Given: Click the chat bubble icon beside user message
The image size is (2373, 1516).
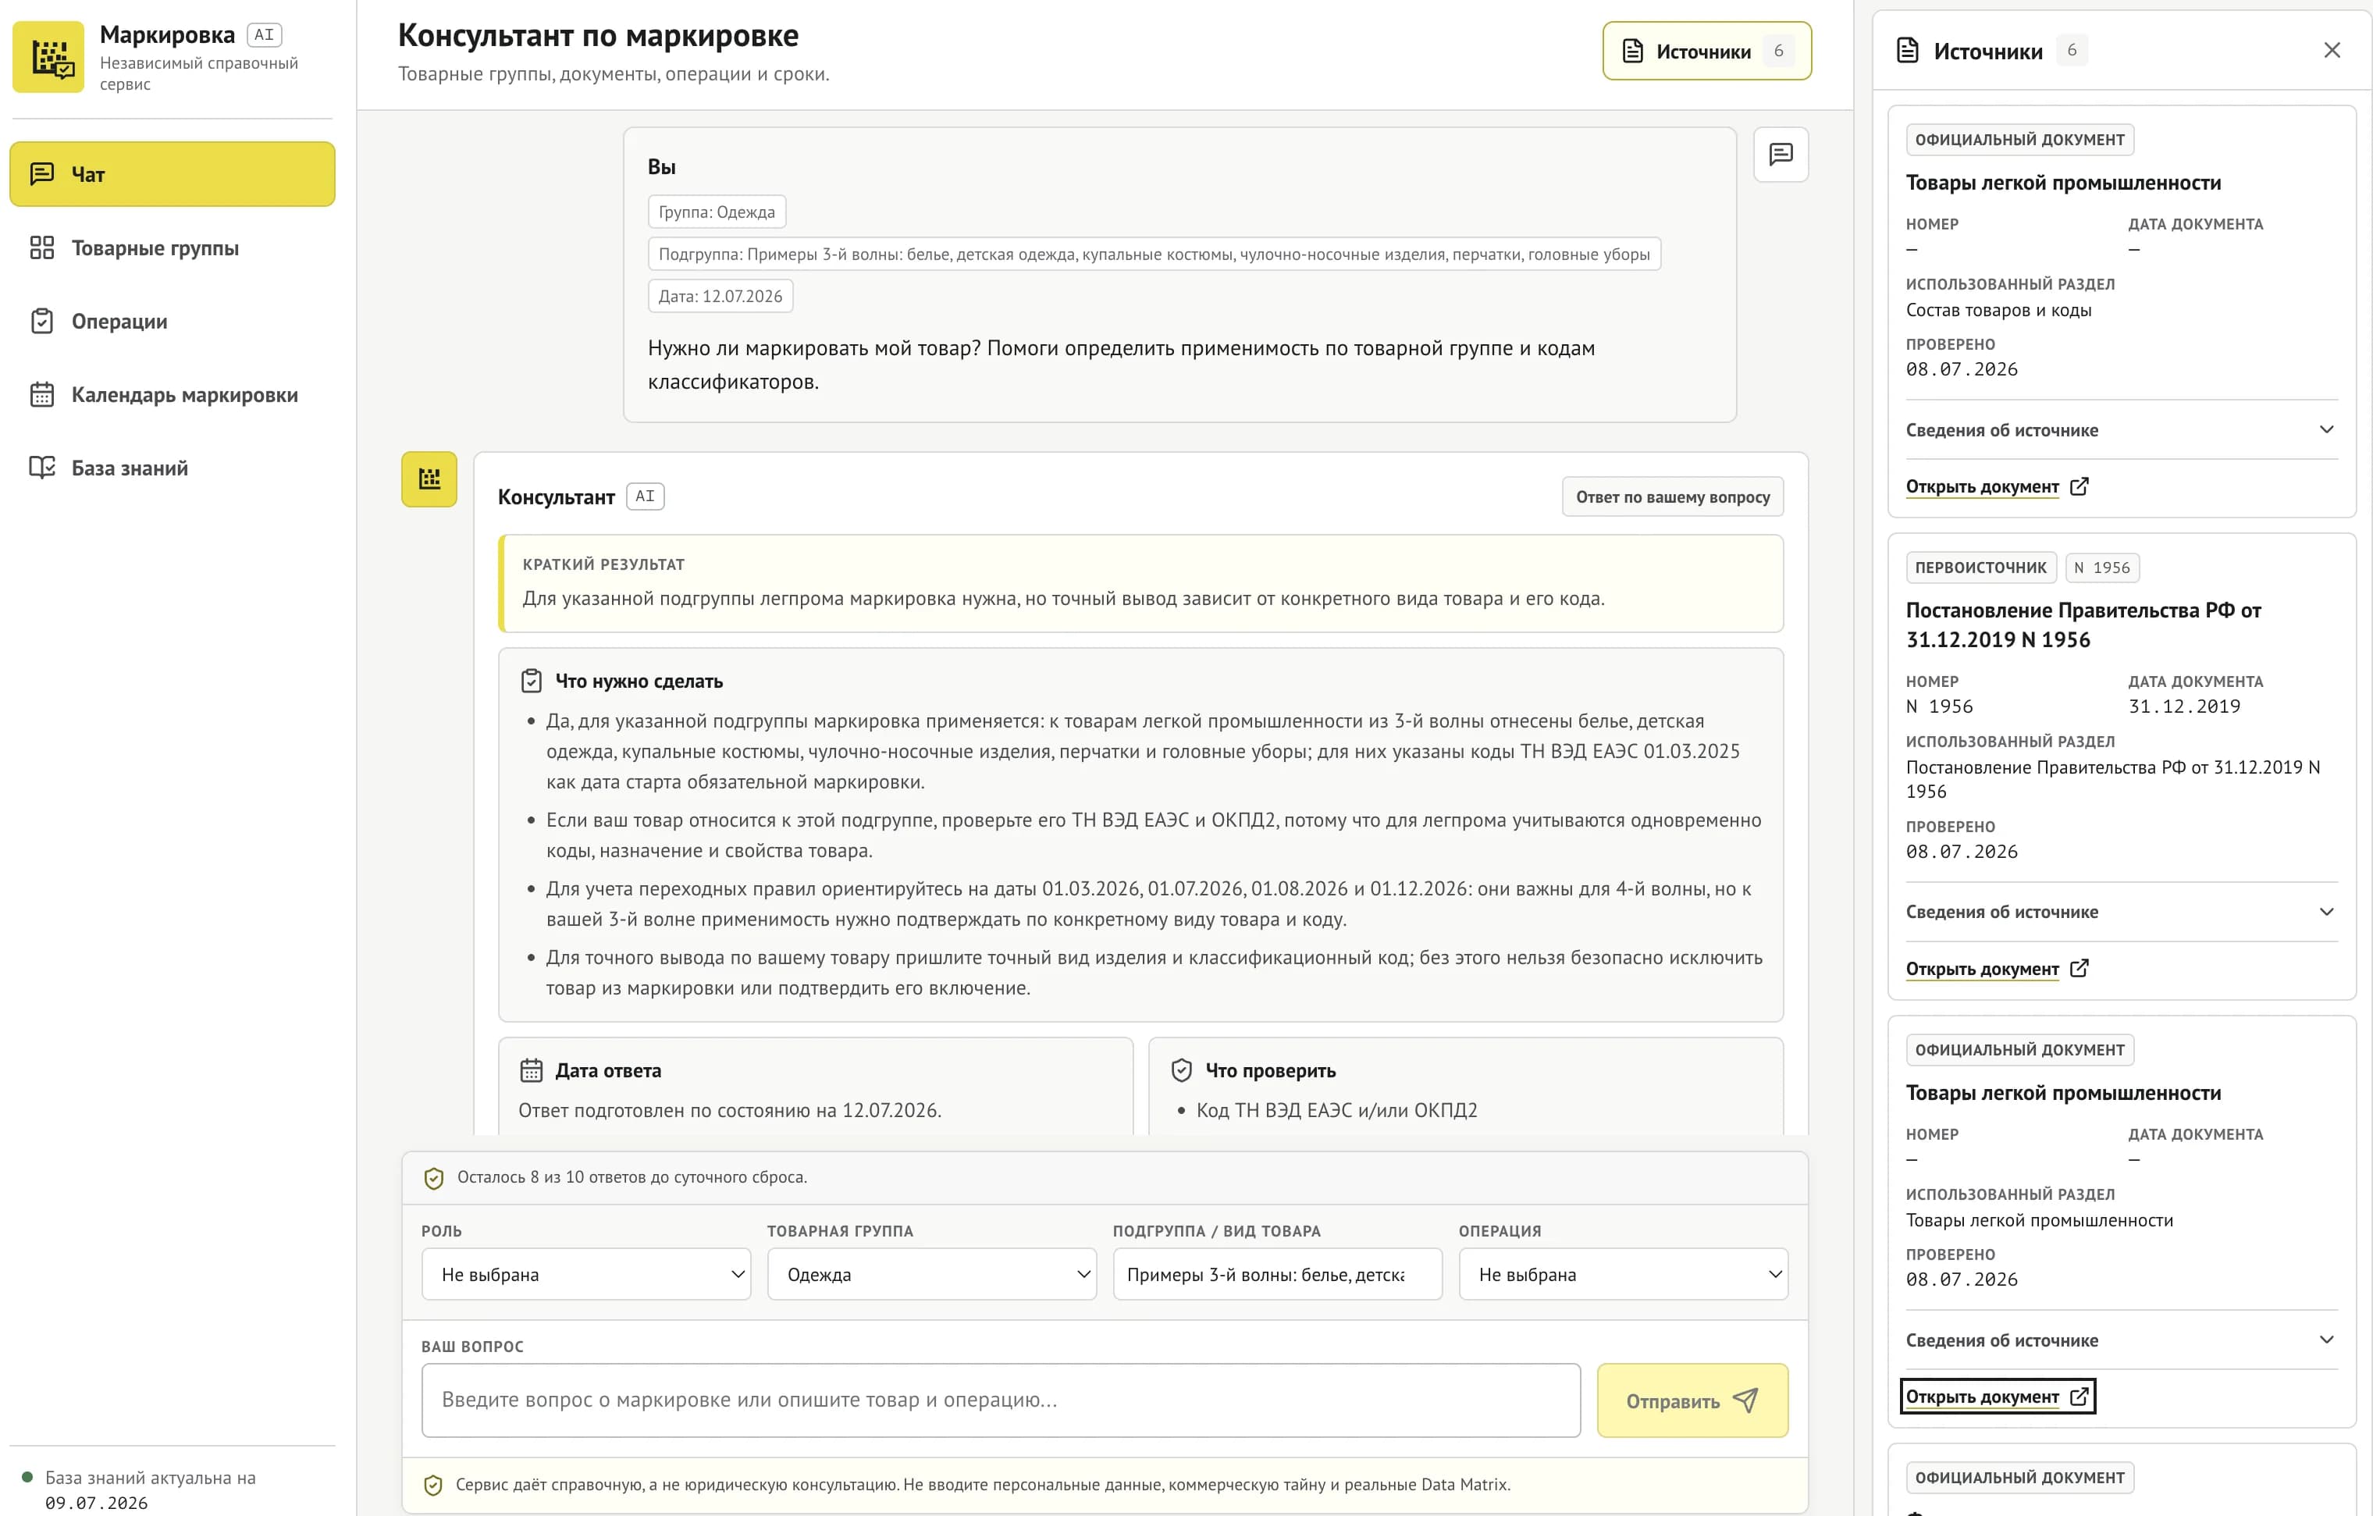Looking at the screenshot, I should pyautogui.click(x=1781, y=155).
